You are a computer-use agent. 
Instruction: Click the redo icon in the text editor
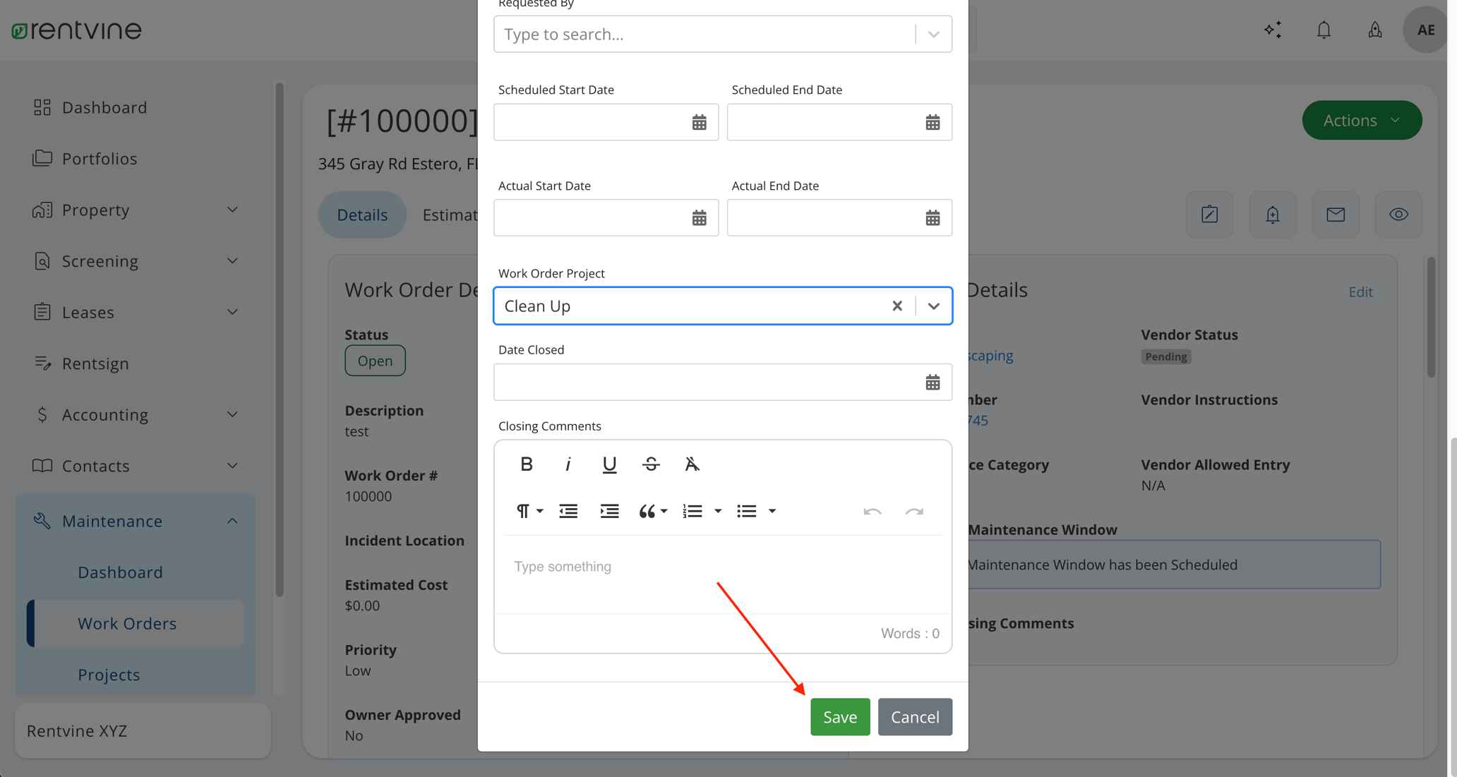(x=915, y=511)
